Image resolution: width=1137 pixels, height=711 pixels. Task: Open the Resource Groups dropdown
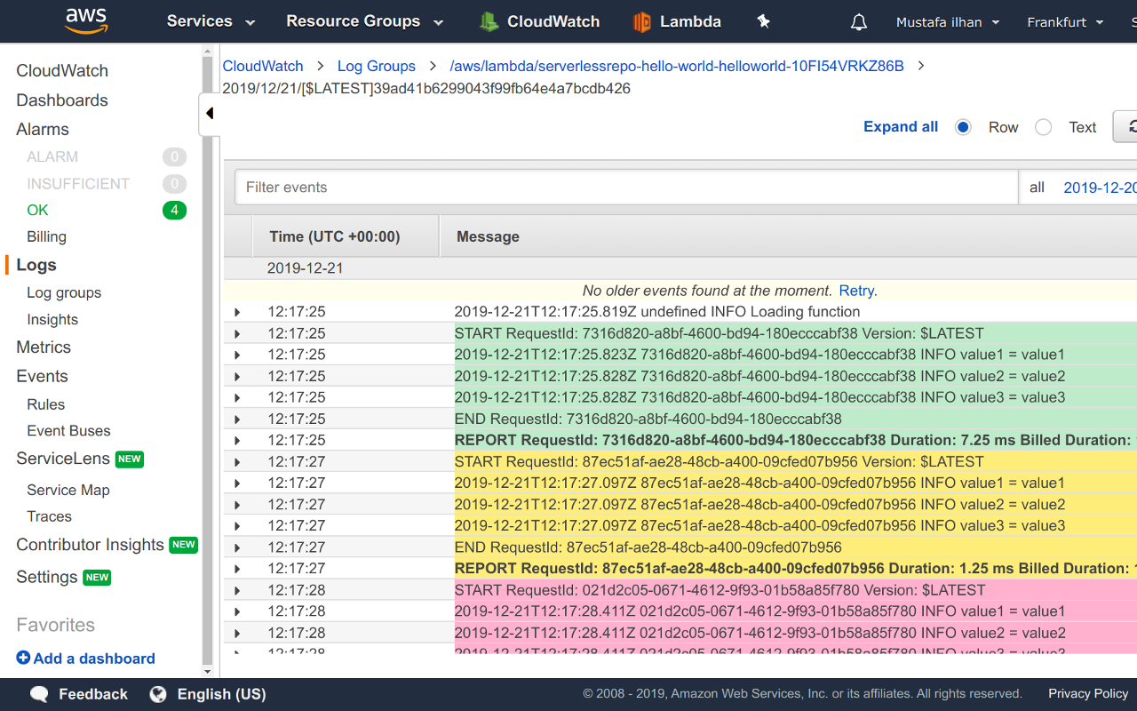pos(364,21)
